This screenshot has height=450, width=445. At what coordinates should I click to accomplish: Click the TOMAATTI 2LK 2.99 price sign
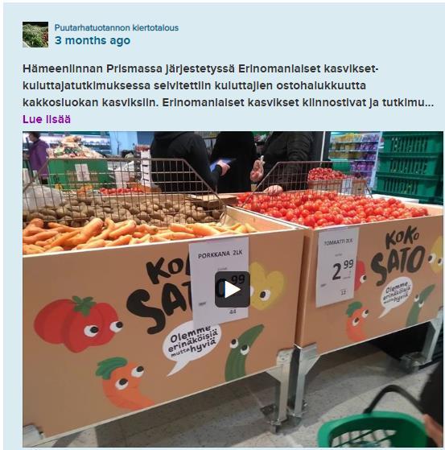pos(337,267)
